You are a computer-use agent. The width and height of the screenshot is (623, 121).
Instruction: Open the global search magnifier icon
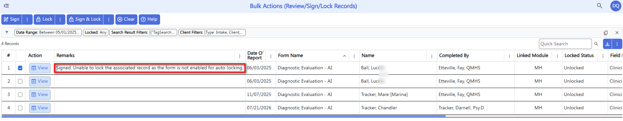[x=600, y=6]
